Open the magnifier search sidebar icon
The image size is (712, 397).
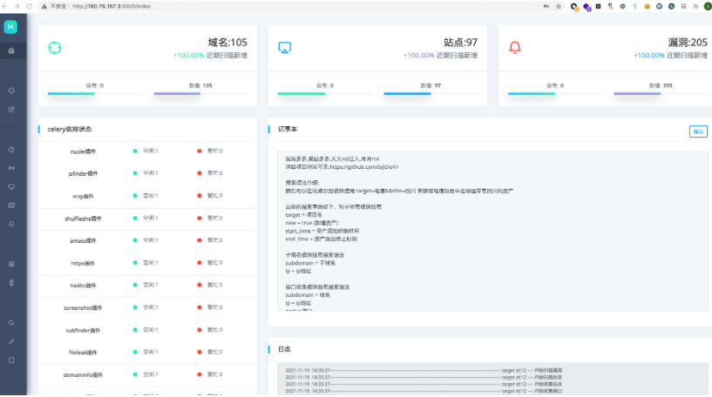(11, 323)
